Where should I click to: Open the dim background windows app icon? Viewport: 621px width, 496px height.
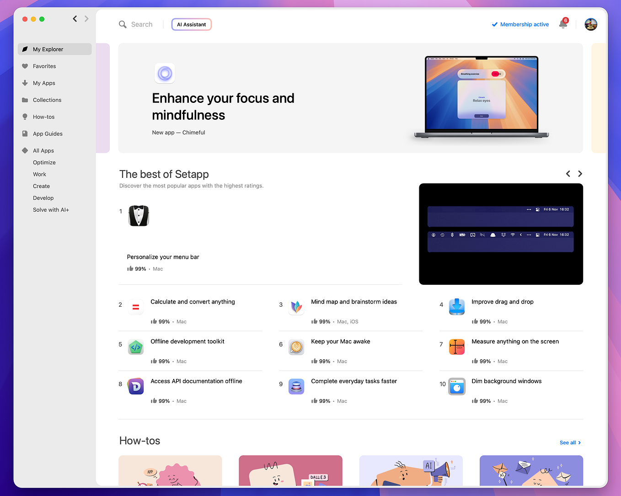(457, 387)
